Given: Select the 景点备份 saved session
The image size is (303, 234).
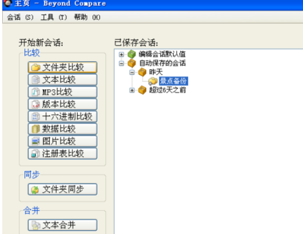Looking at the screenshot, I should click(173, 81).
